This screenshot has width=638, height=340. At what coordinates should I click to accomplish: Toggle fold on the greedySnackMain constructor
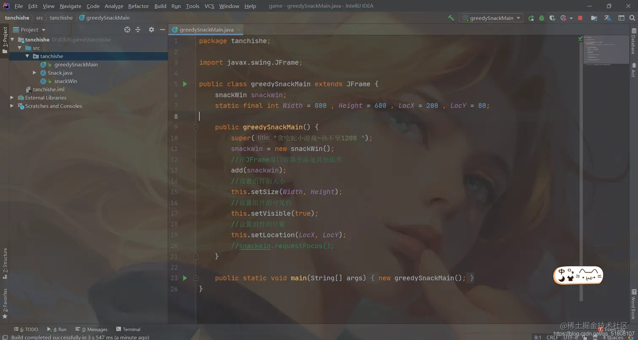tap(196, 127)
